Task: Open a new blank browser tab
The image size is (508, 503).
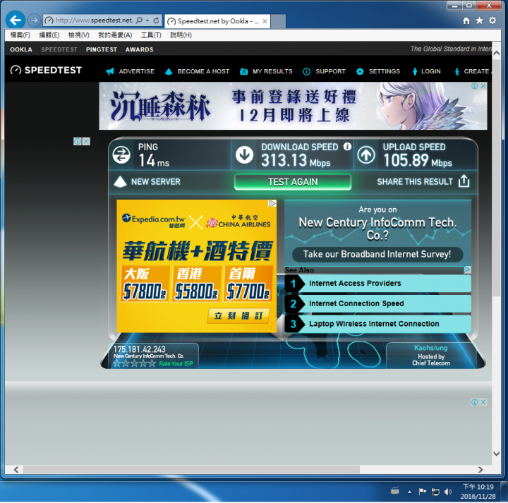Action: click(x=278, y=21)
